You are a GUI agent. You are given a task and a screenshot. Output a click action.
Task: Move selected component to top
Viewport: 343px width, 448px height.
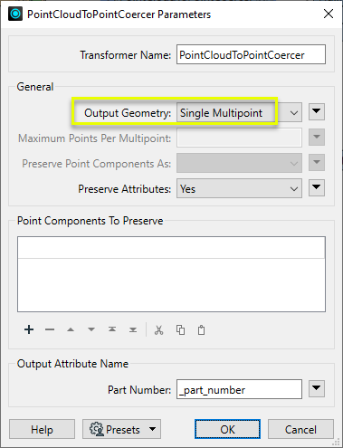[x=112, y=329]
